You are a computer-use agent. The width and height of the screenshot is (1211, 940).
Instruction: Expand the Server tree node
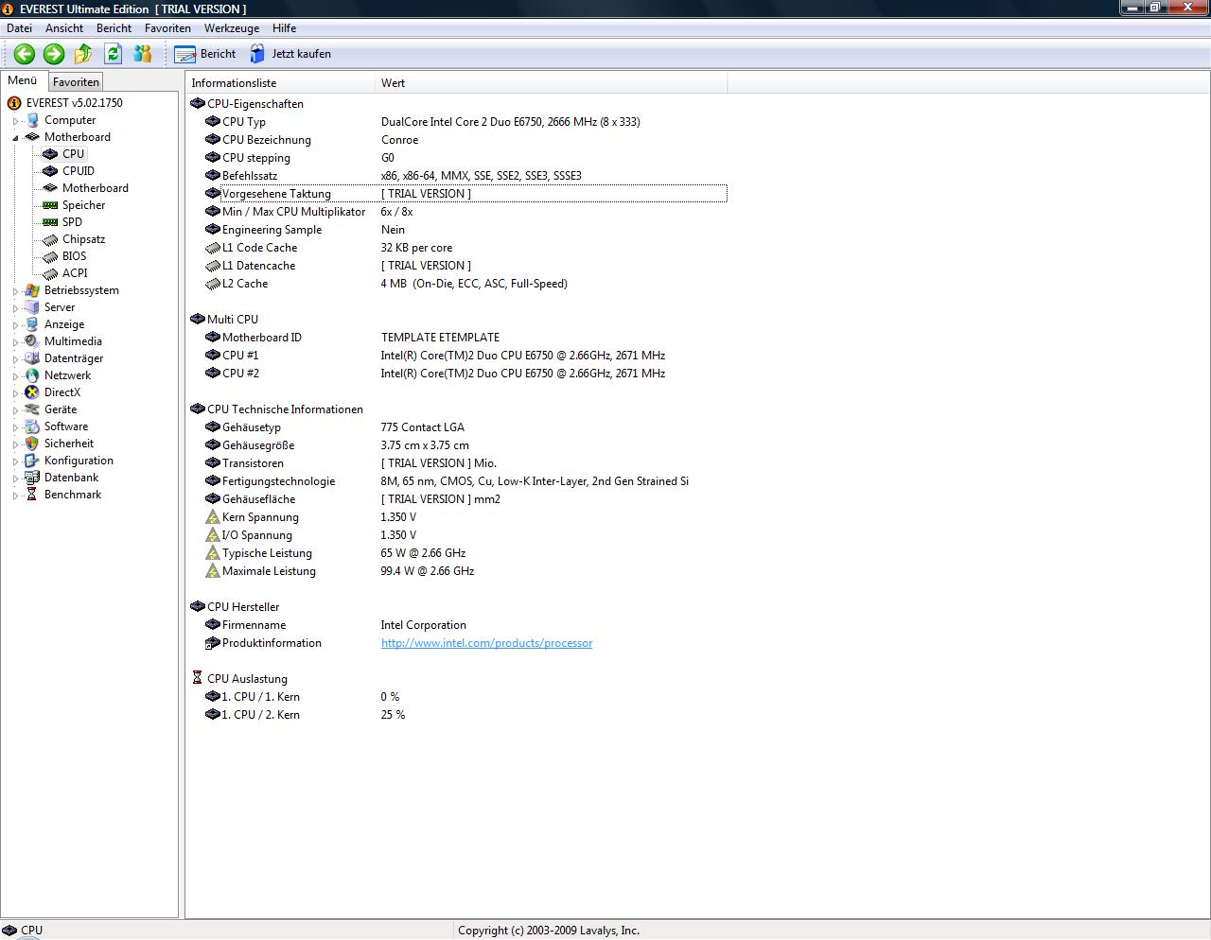click(x=16, y=308)
